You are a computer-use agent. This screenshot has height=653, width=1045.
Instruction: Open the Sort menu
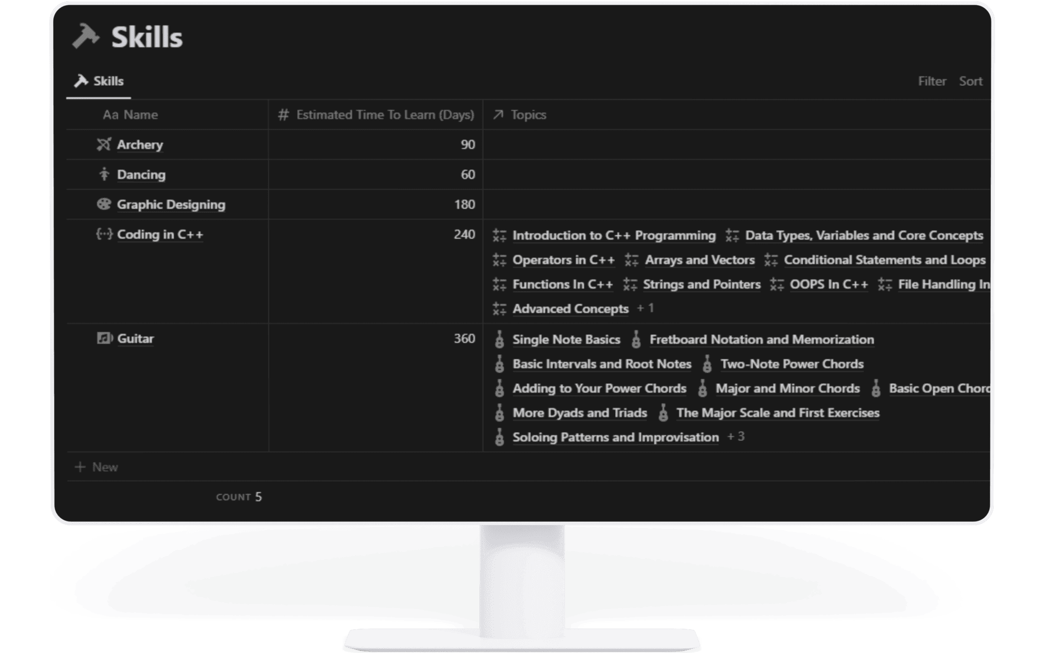970,81
